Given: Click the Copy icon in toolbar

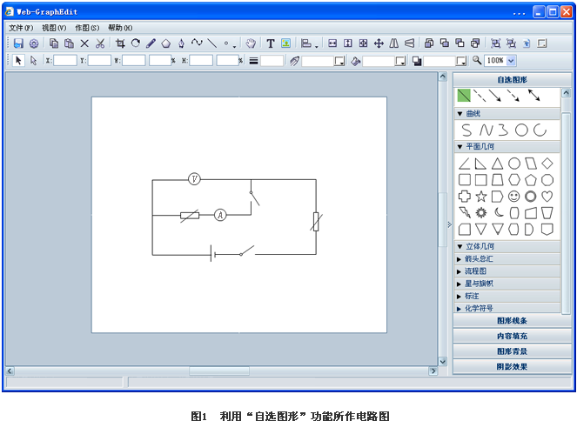Looking at the screenshot, I should coord(54,43).
